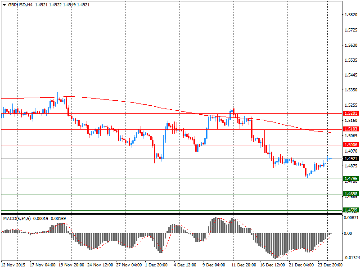
Task: Click the 1 Dec 20:00 time label
Action: point(156,265)
